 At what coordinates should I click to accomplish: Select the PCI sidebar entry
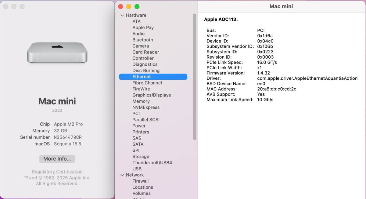[x=136, y=113]
